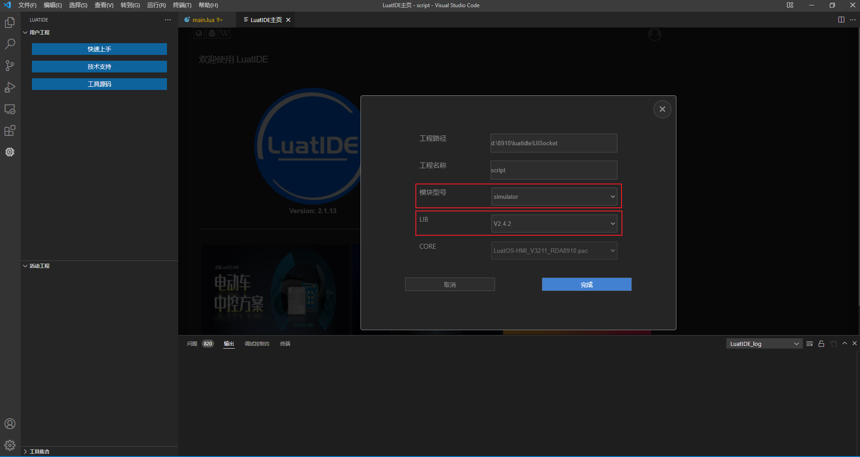The height and width of the screenshot is (457, 860).
Task: Click the 完成 button in dialog
Action: pos(587,284)
